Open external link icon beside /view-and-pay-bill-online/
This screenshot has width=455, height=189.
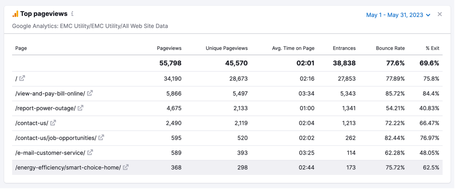pos(90,93)
